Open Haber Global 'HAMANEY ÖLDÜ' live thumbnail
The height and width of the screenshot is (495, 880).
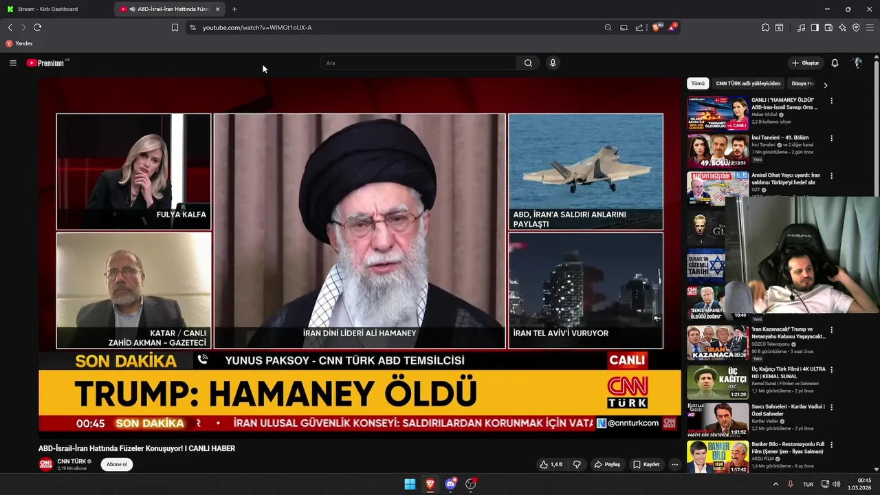(x=718, y=113)
